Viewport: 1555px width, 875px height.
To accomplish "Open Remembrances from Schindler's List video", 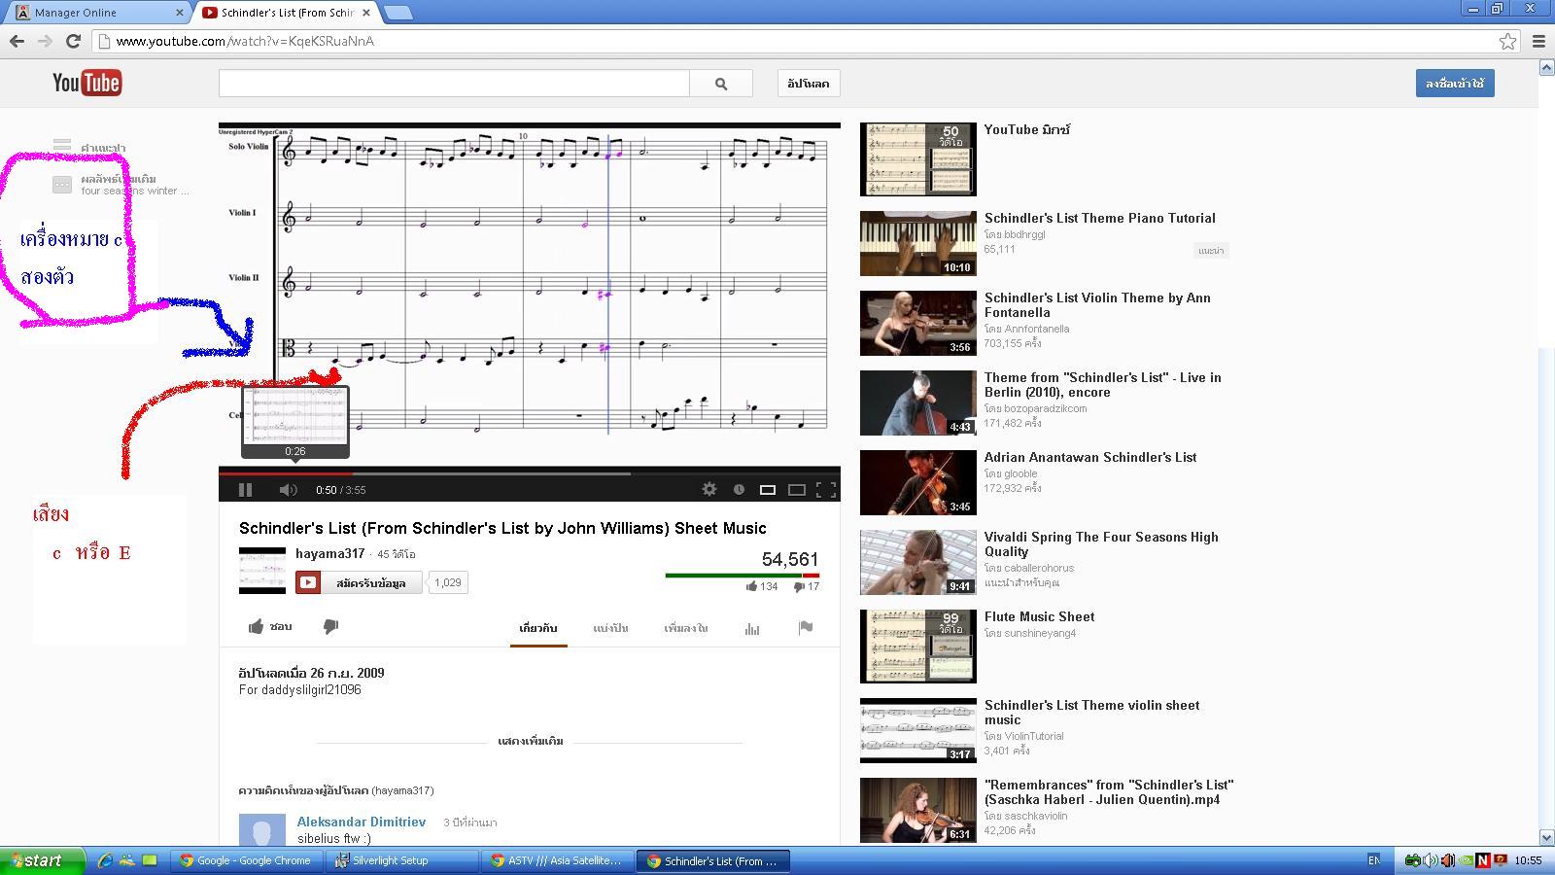I will 1109,792.
